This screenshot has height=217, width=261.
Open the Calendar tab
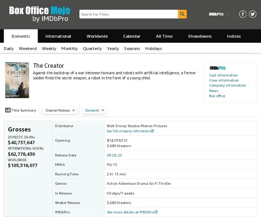[132, 36]
